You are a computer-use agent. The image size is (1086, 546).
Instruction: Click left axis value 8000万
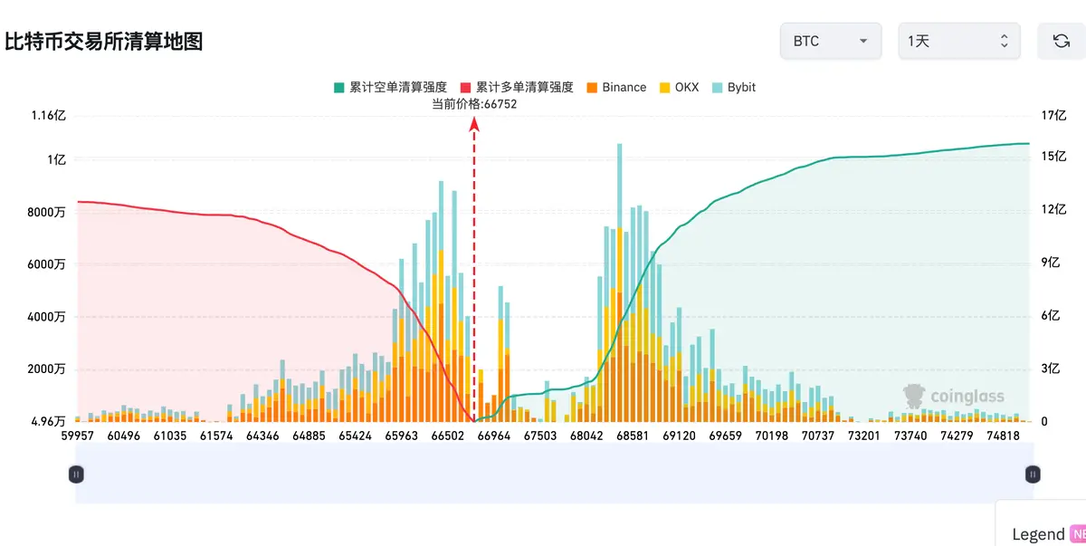click(x=47, y=212)
